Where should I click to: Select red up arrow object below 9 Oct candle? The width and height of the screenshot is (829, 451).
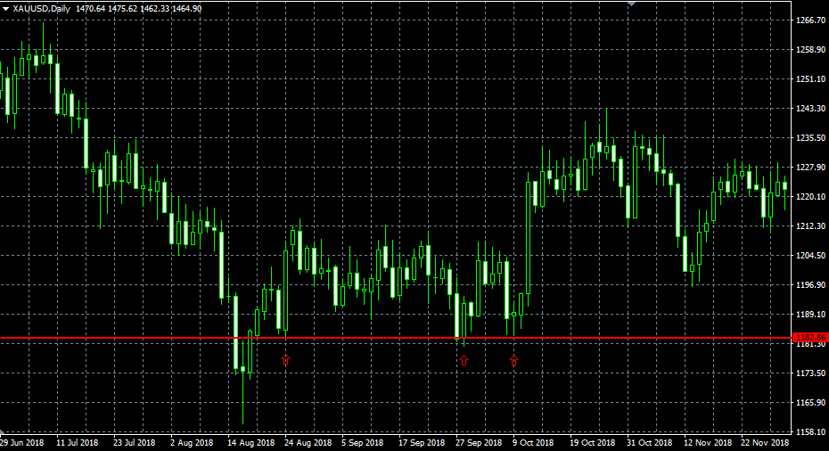click(x=514, y=361)
